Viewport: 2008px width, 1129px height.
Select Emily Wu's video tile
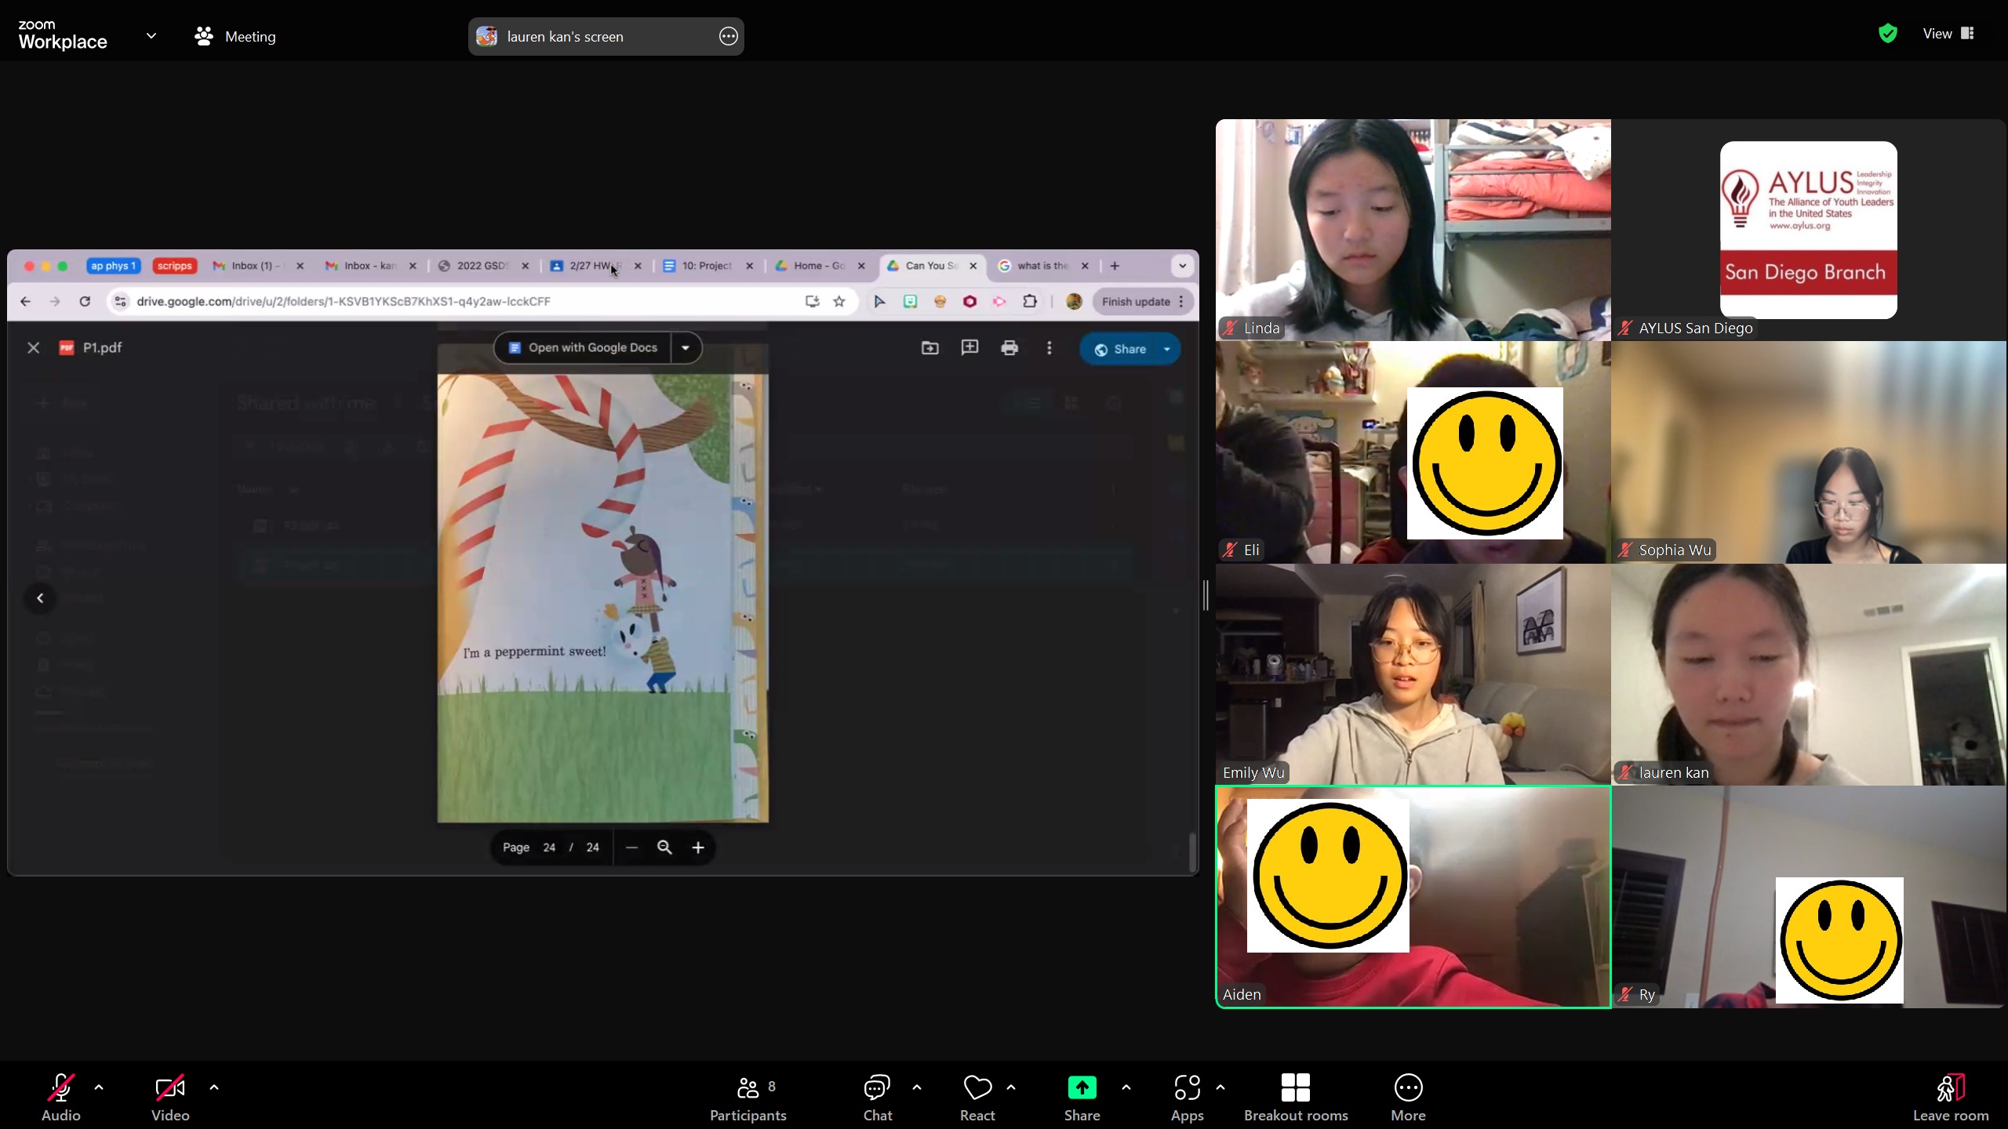tap(1413, 674)
